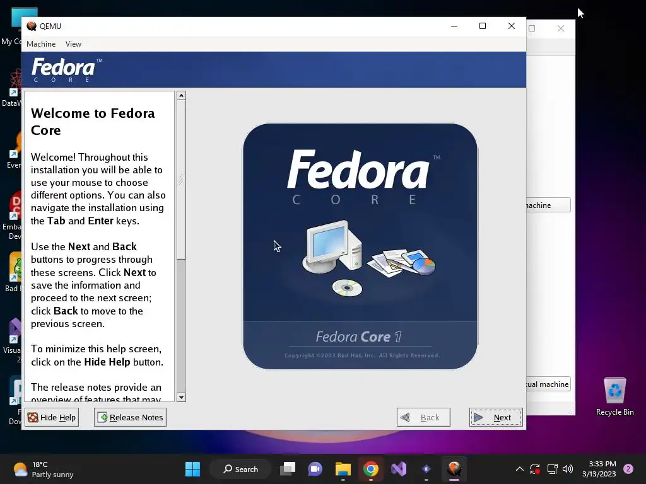Close the QEMU window
The height and width of the screenshot is (484, 646).
pyautogui.click(x=511, y=26)
